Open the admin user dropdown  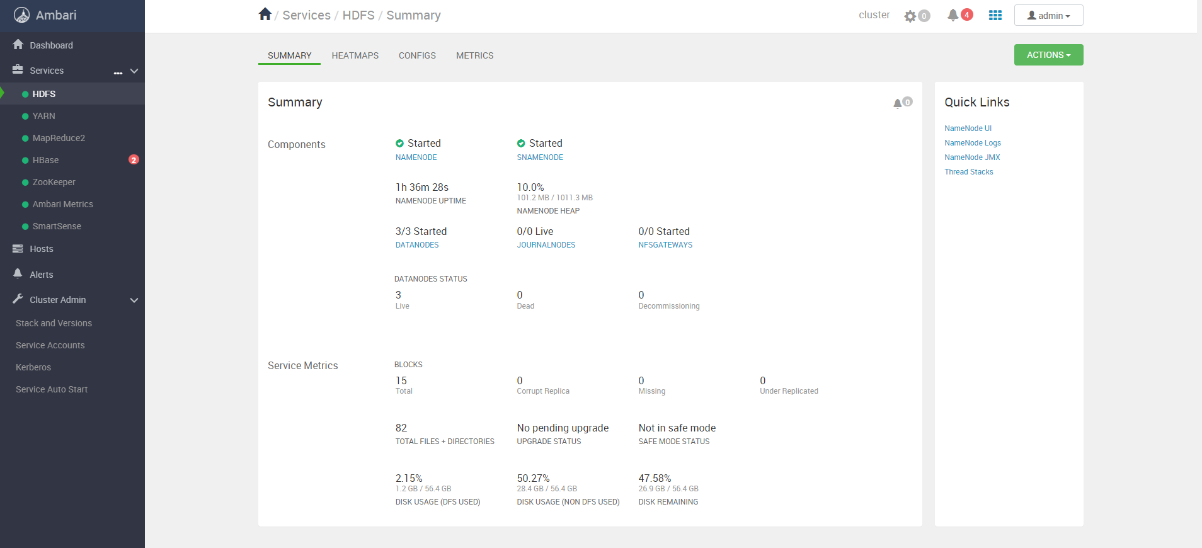(x=1048, y=15)
